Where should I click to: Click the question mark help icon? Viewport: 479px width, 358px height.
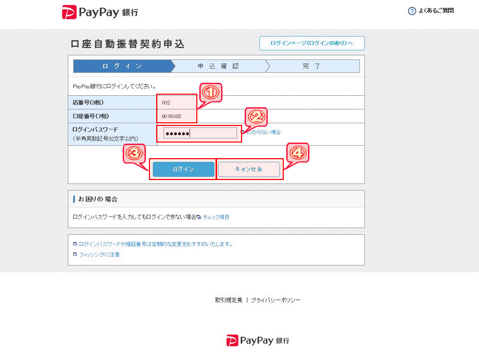coord(412,11)
